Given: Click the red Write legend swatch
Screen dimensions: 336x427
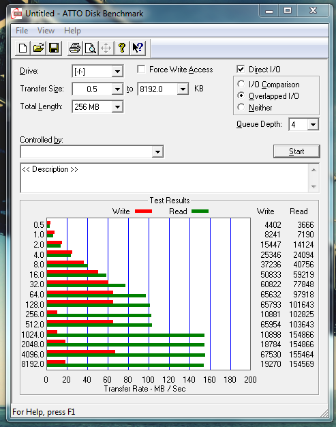Looking at the screenshot, I should 143,211.
